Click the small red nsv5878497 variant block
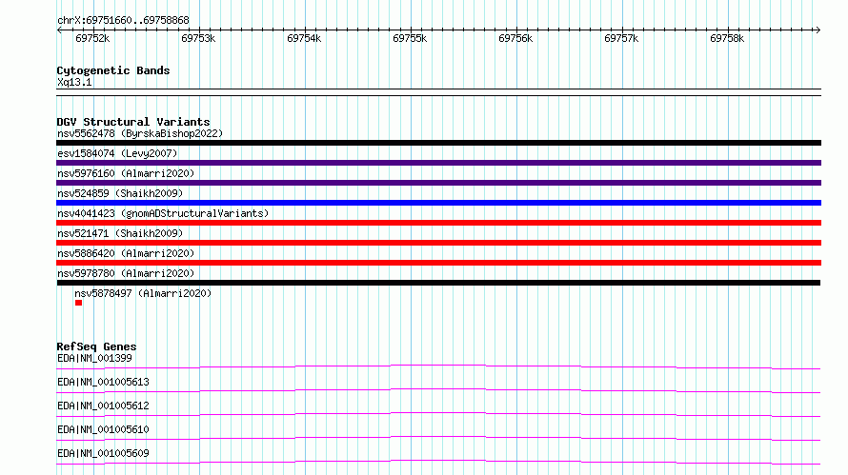848x475 pixels. tap(78, 303)
